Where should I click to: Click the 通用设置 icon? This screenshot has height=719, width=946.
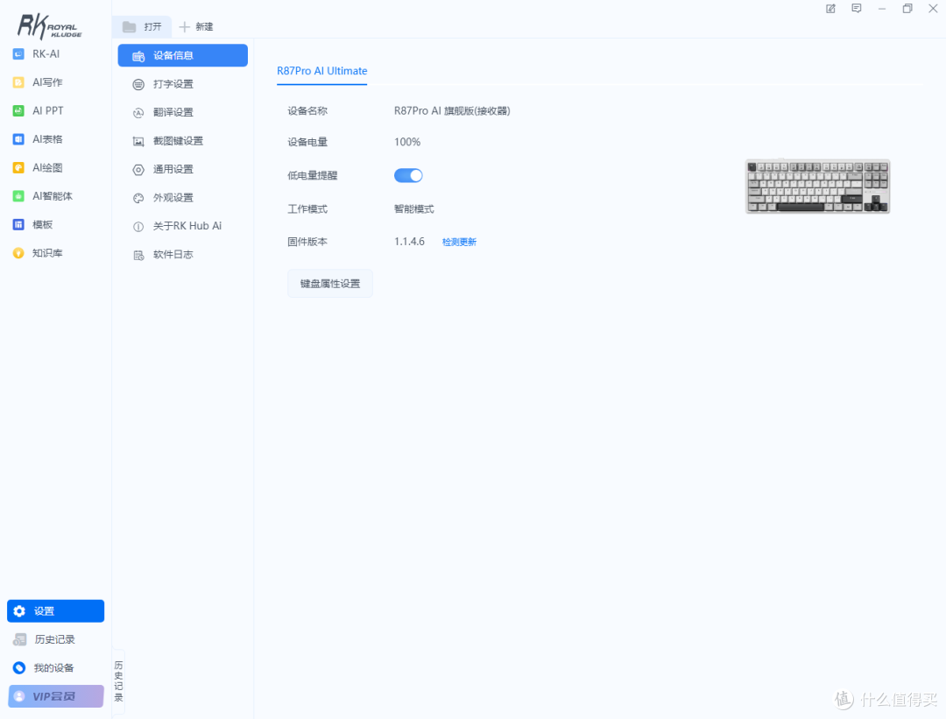[138, 170]
